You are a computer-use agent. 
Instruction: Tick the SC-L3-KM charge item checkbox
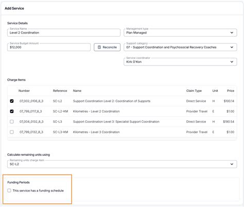click(12, 132)
